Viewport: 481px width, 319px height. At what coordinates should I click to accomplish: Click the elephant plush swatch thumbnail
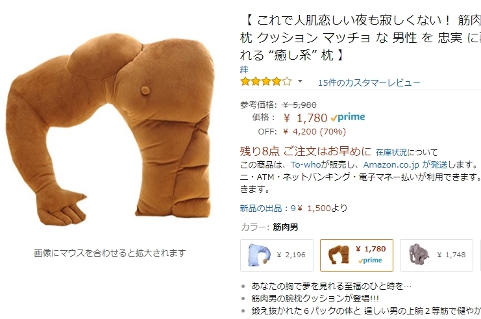pos(419,254)
